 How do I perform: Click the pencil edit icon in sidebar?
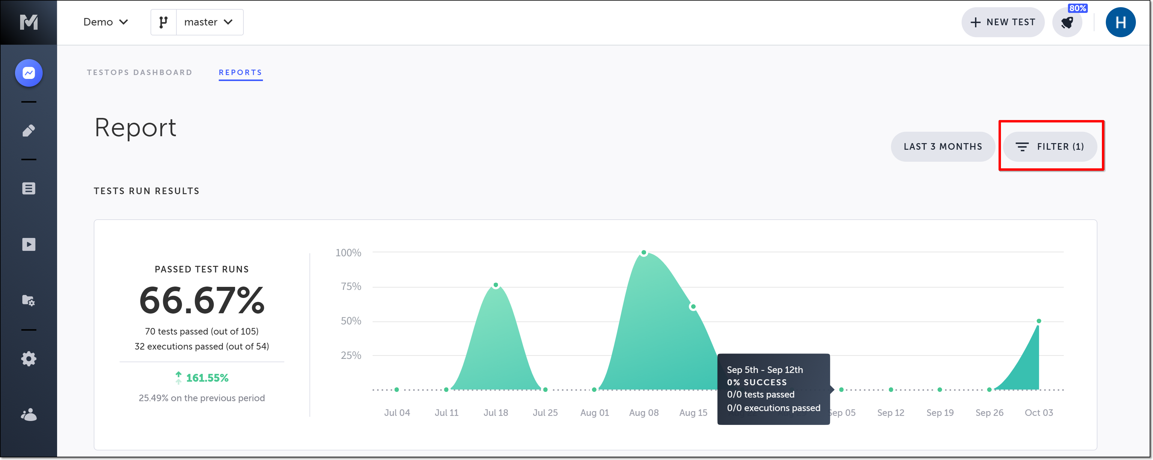(29, 131)
